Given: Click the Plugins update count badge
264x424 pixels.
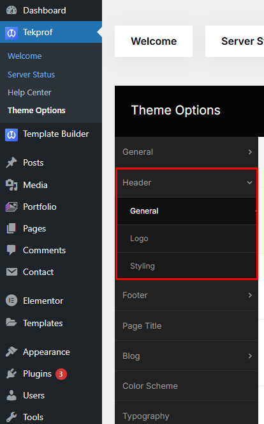Looking at the screenshot, I should pyautogui.click(x=61, y=374).
